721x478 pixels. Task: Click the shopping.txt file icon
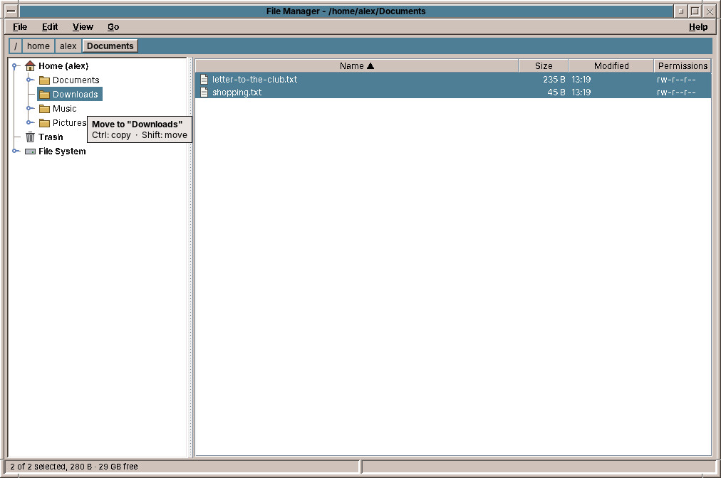click(204, 92)
